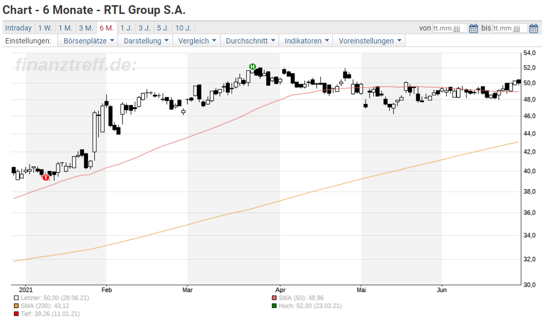542x322 pixels.
Task: Click the red Tief legend swatch
Action: [16, 314]
